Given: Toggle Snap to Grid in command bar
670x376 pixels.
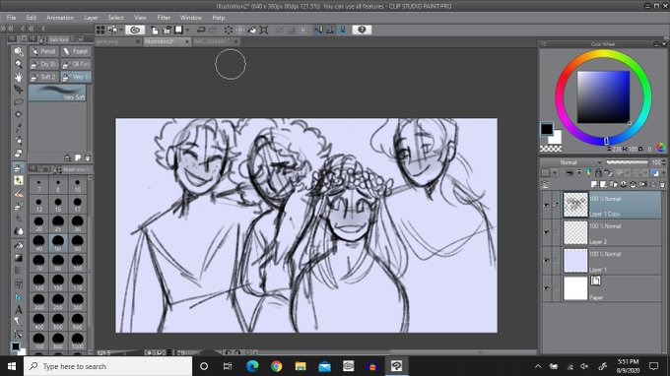Looking at the screenshot, I should pos(342,30).
